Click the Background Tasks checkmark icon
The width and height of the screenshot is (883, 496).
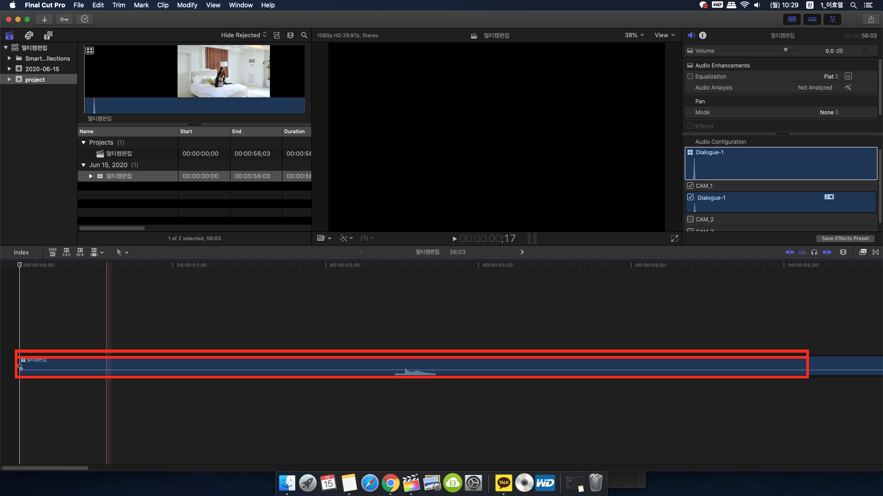pos(85,19)
